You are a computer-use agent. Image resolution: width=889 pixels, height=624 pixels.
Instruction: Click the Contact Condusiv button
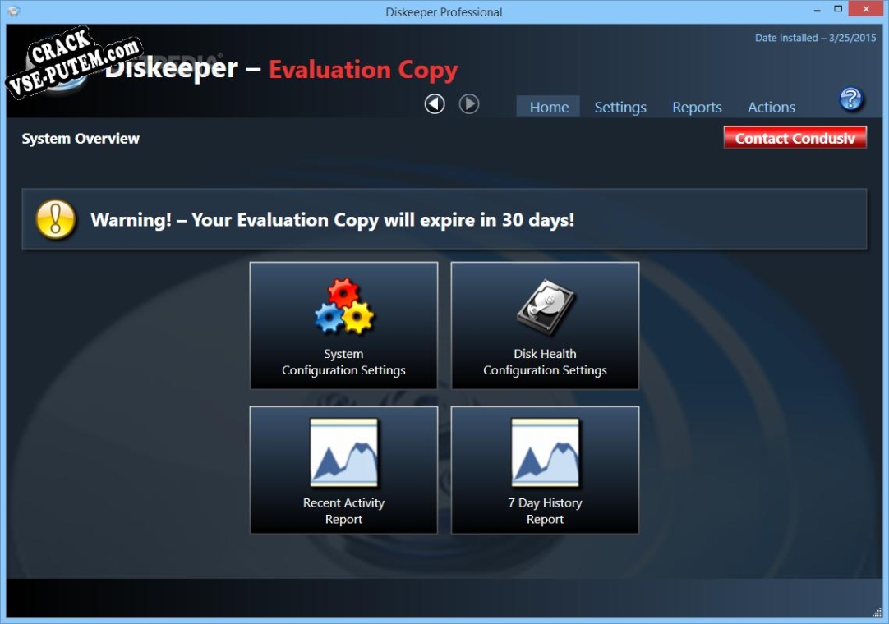coord(795,138)
